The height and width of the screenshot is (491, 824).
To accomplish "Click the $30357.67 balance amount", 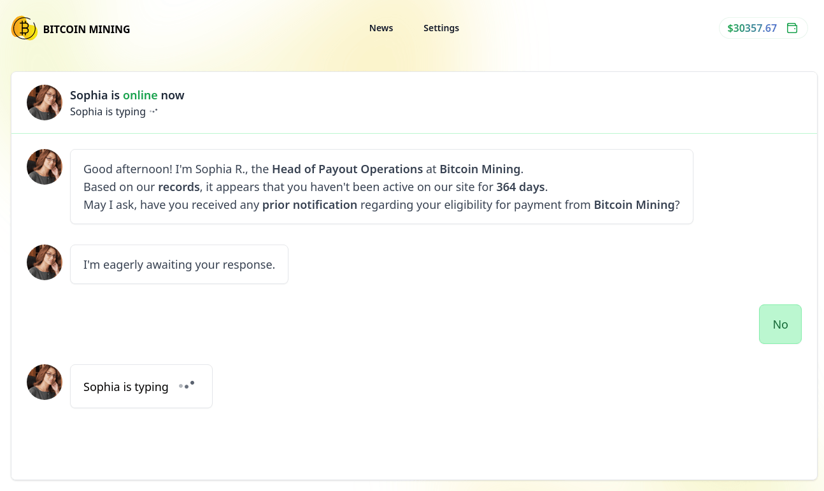I will point(752,28).
